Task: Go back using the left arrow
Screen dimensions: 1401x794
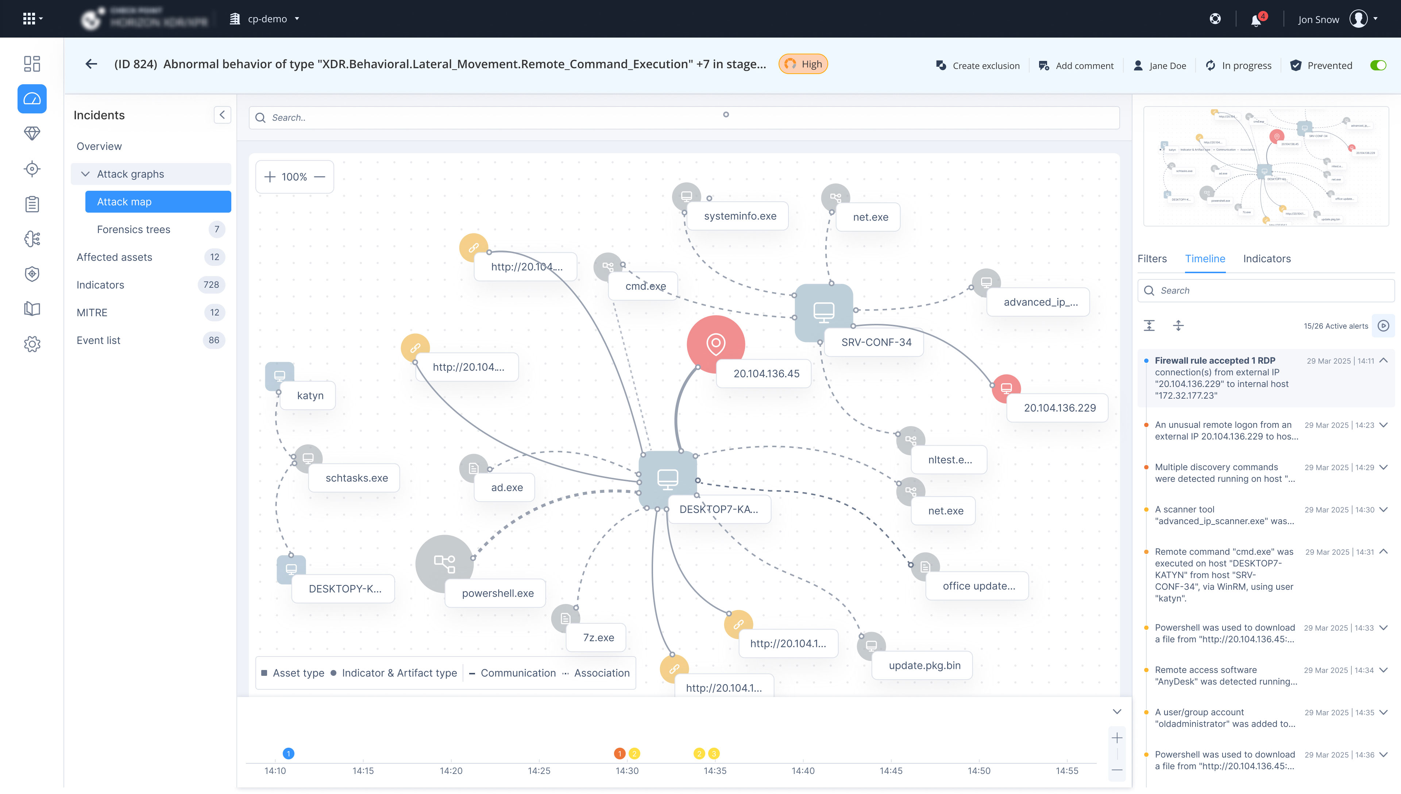Action: (x=91, y=64)
